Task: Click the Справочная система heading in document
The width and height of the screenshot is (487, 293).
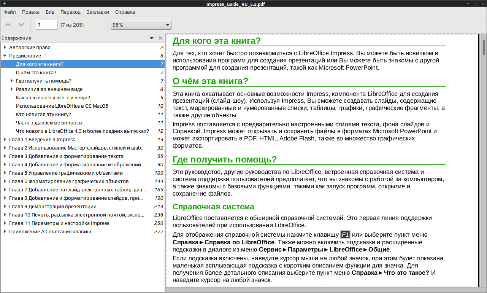Action: coord(213,207)
